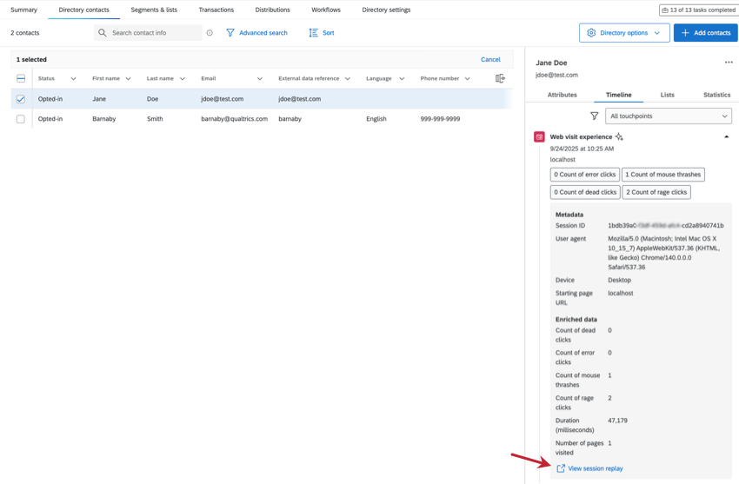Image resolution: width=739 pixels, height=484 pixels.
Task: Click the Directory options button
Action: pos(624,33)
